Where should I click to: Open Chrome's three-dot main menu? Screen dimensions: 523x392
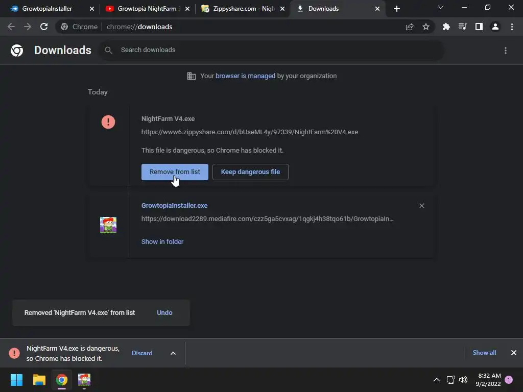(x=512, y=27)
